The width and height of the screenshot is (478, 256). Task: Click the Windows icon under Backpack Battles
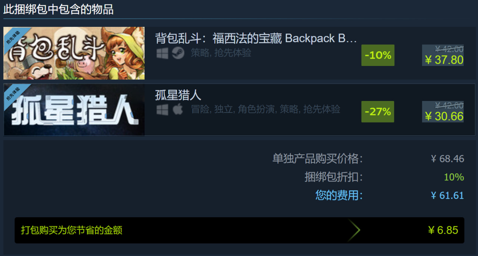[x=162, y=53]
